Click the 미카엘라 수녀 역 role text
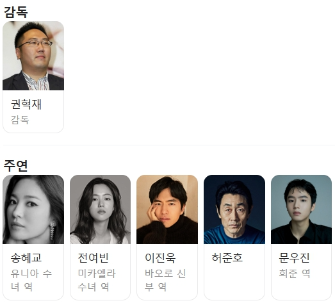Viewport: 335px width, 303px height. (x=97, y=280)
